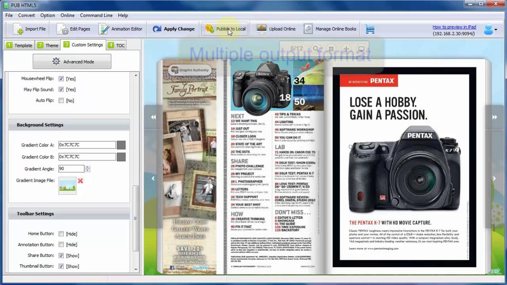Click the Pentax ad page in preview
This screenshot has width=507, height=285.
[x=404, y=167]
